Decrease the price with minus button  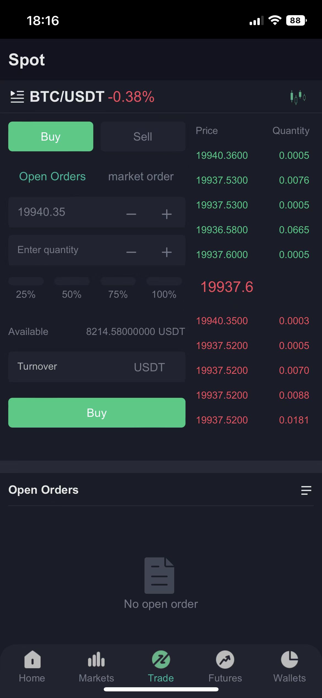131,214
